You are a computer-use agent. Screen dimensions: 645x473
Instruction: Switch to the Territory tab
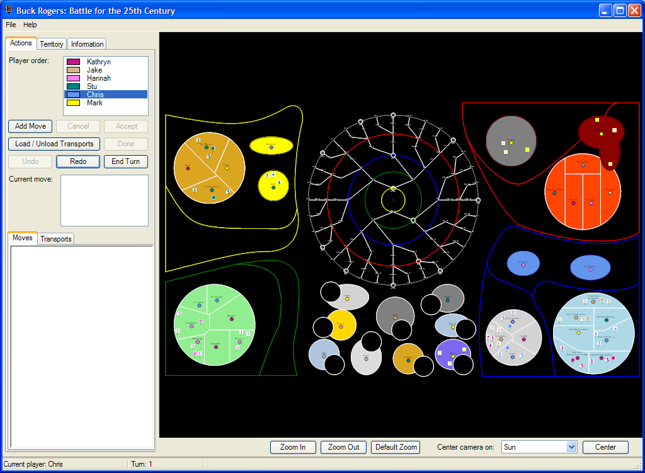52,44
